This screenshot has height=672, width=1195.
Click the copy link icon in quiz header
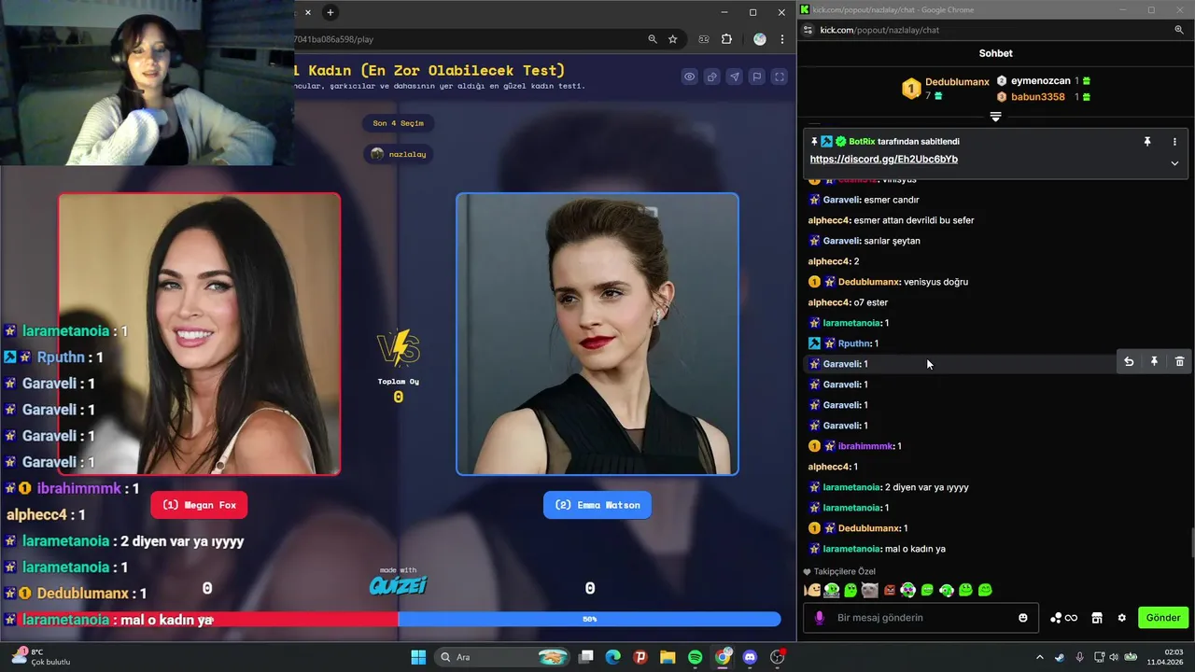click(711, 77)
